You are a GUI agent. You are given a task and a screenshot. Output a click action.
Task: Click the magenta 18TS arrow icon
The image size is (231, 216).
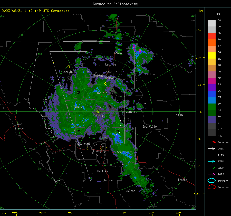(x=211, y=174)
